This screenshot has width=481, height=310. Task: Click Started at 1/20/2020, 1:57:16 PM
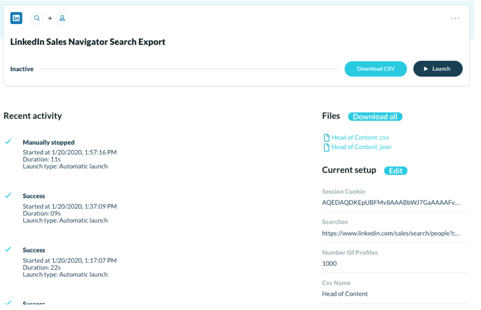click(x=70, y=152)
